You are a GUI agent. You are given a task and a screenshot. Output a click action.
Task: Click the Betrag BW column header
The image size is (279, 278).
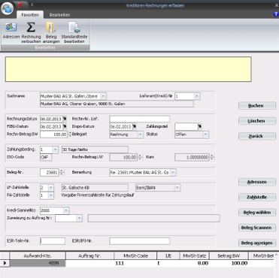[229, 256]
